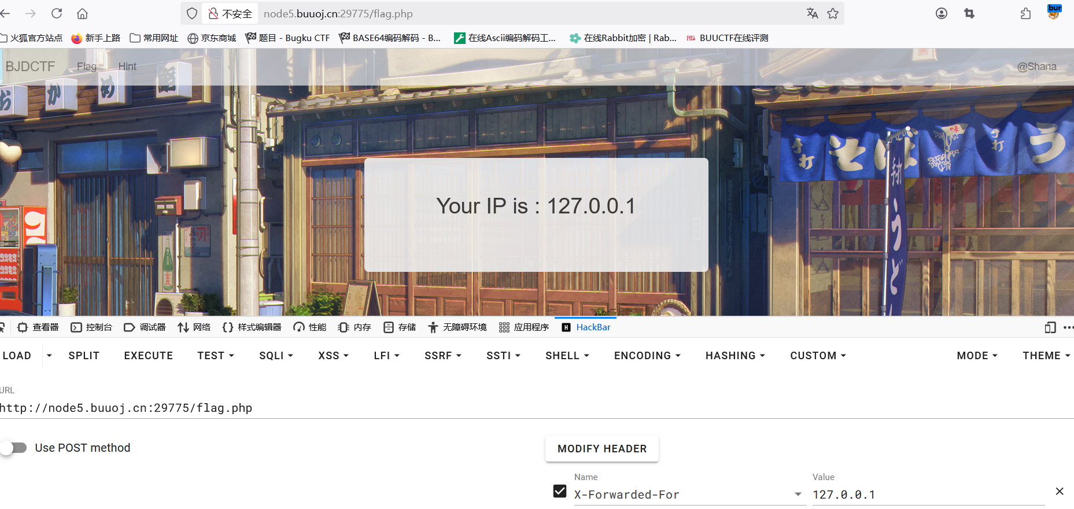This screenshot has height=509, width=1074.
Task: Click the MODIFY HEADER button
Action: click(x=602, y=449)
